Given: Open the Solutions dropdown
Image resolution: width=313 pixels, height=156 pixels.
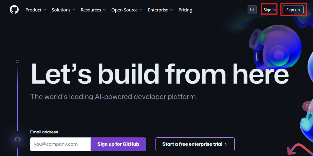Looking at the screenshot, I should point(63,10).
